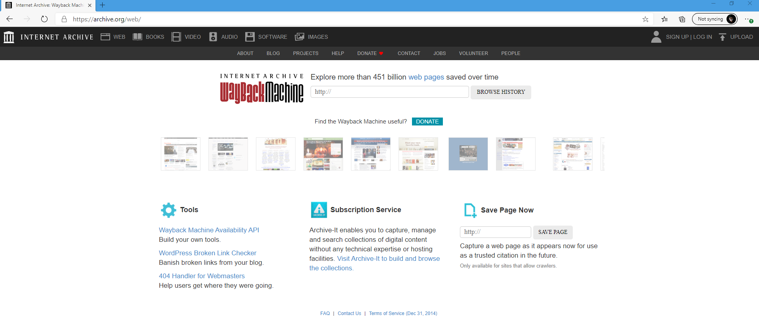This screenshot has height=319, width=759.
Task: Open the Web section icon
Action: pyautogui.click(x=105, y=37)
